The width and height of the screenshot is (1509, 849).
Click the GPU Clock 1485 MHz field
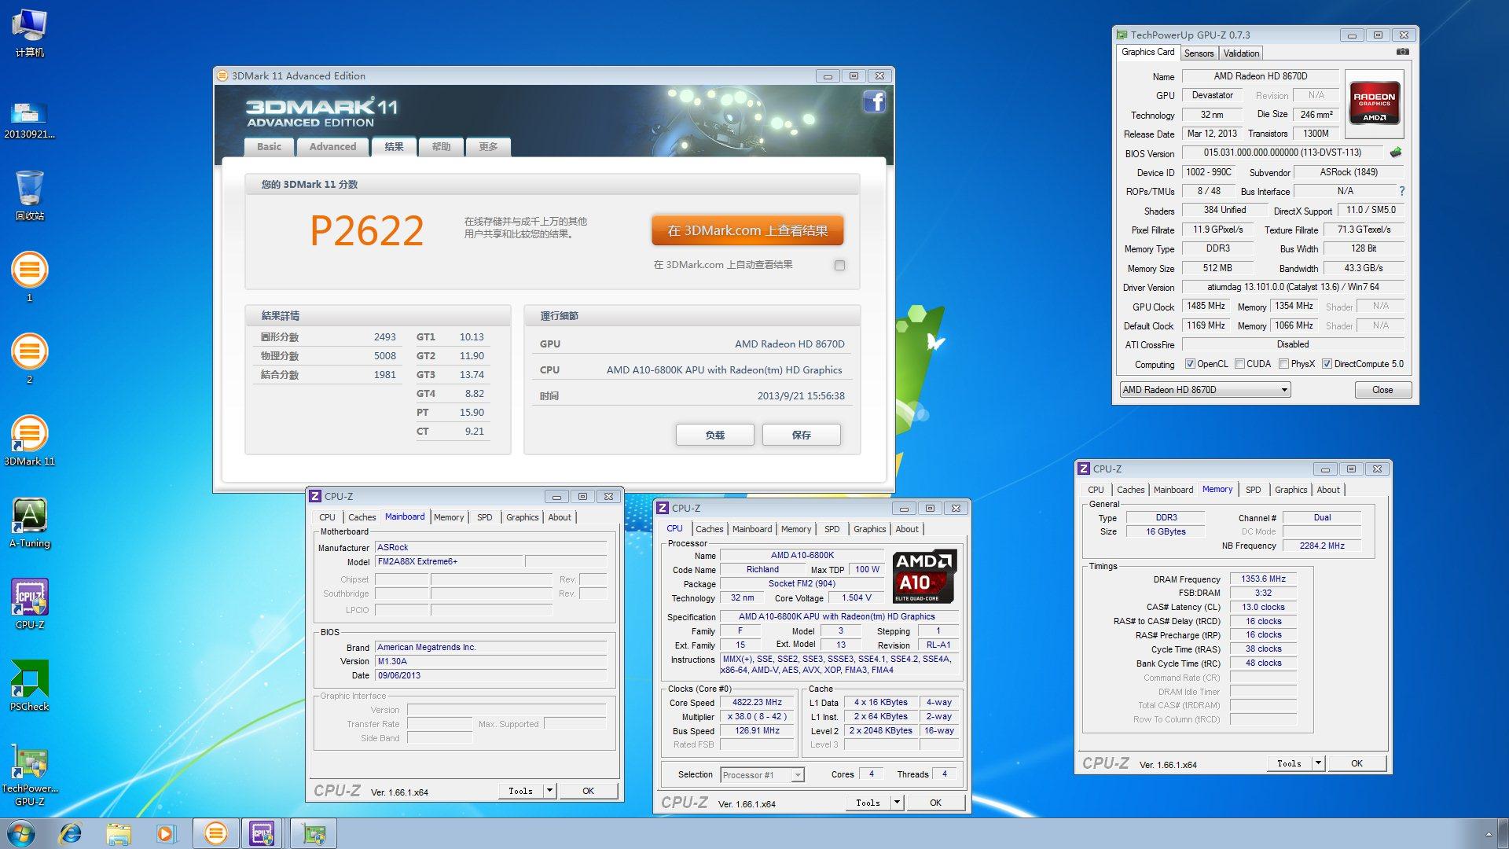point(1206,306)
